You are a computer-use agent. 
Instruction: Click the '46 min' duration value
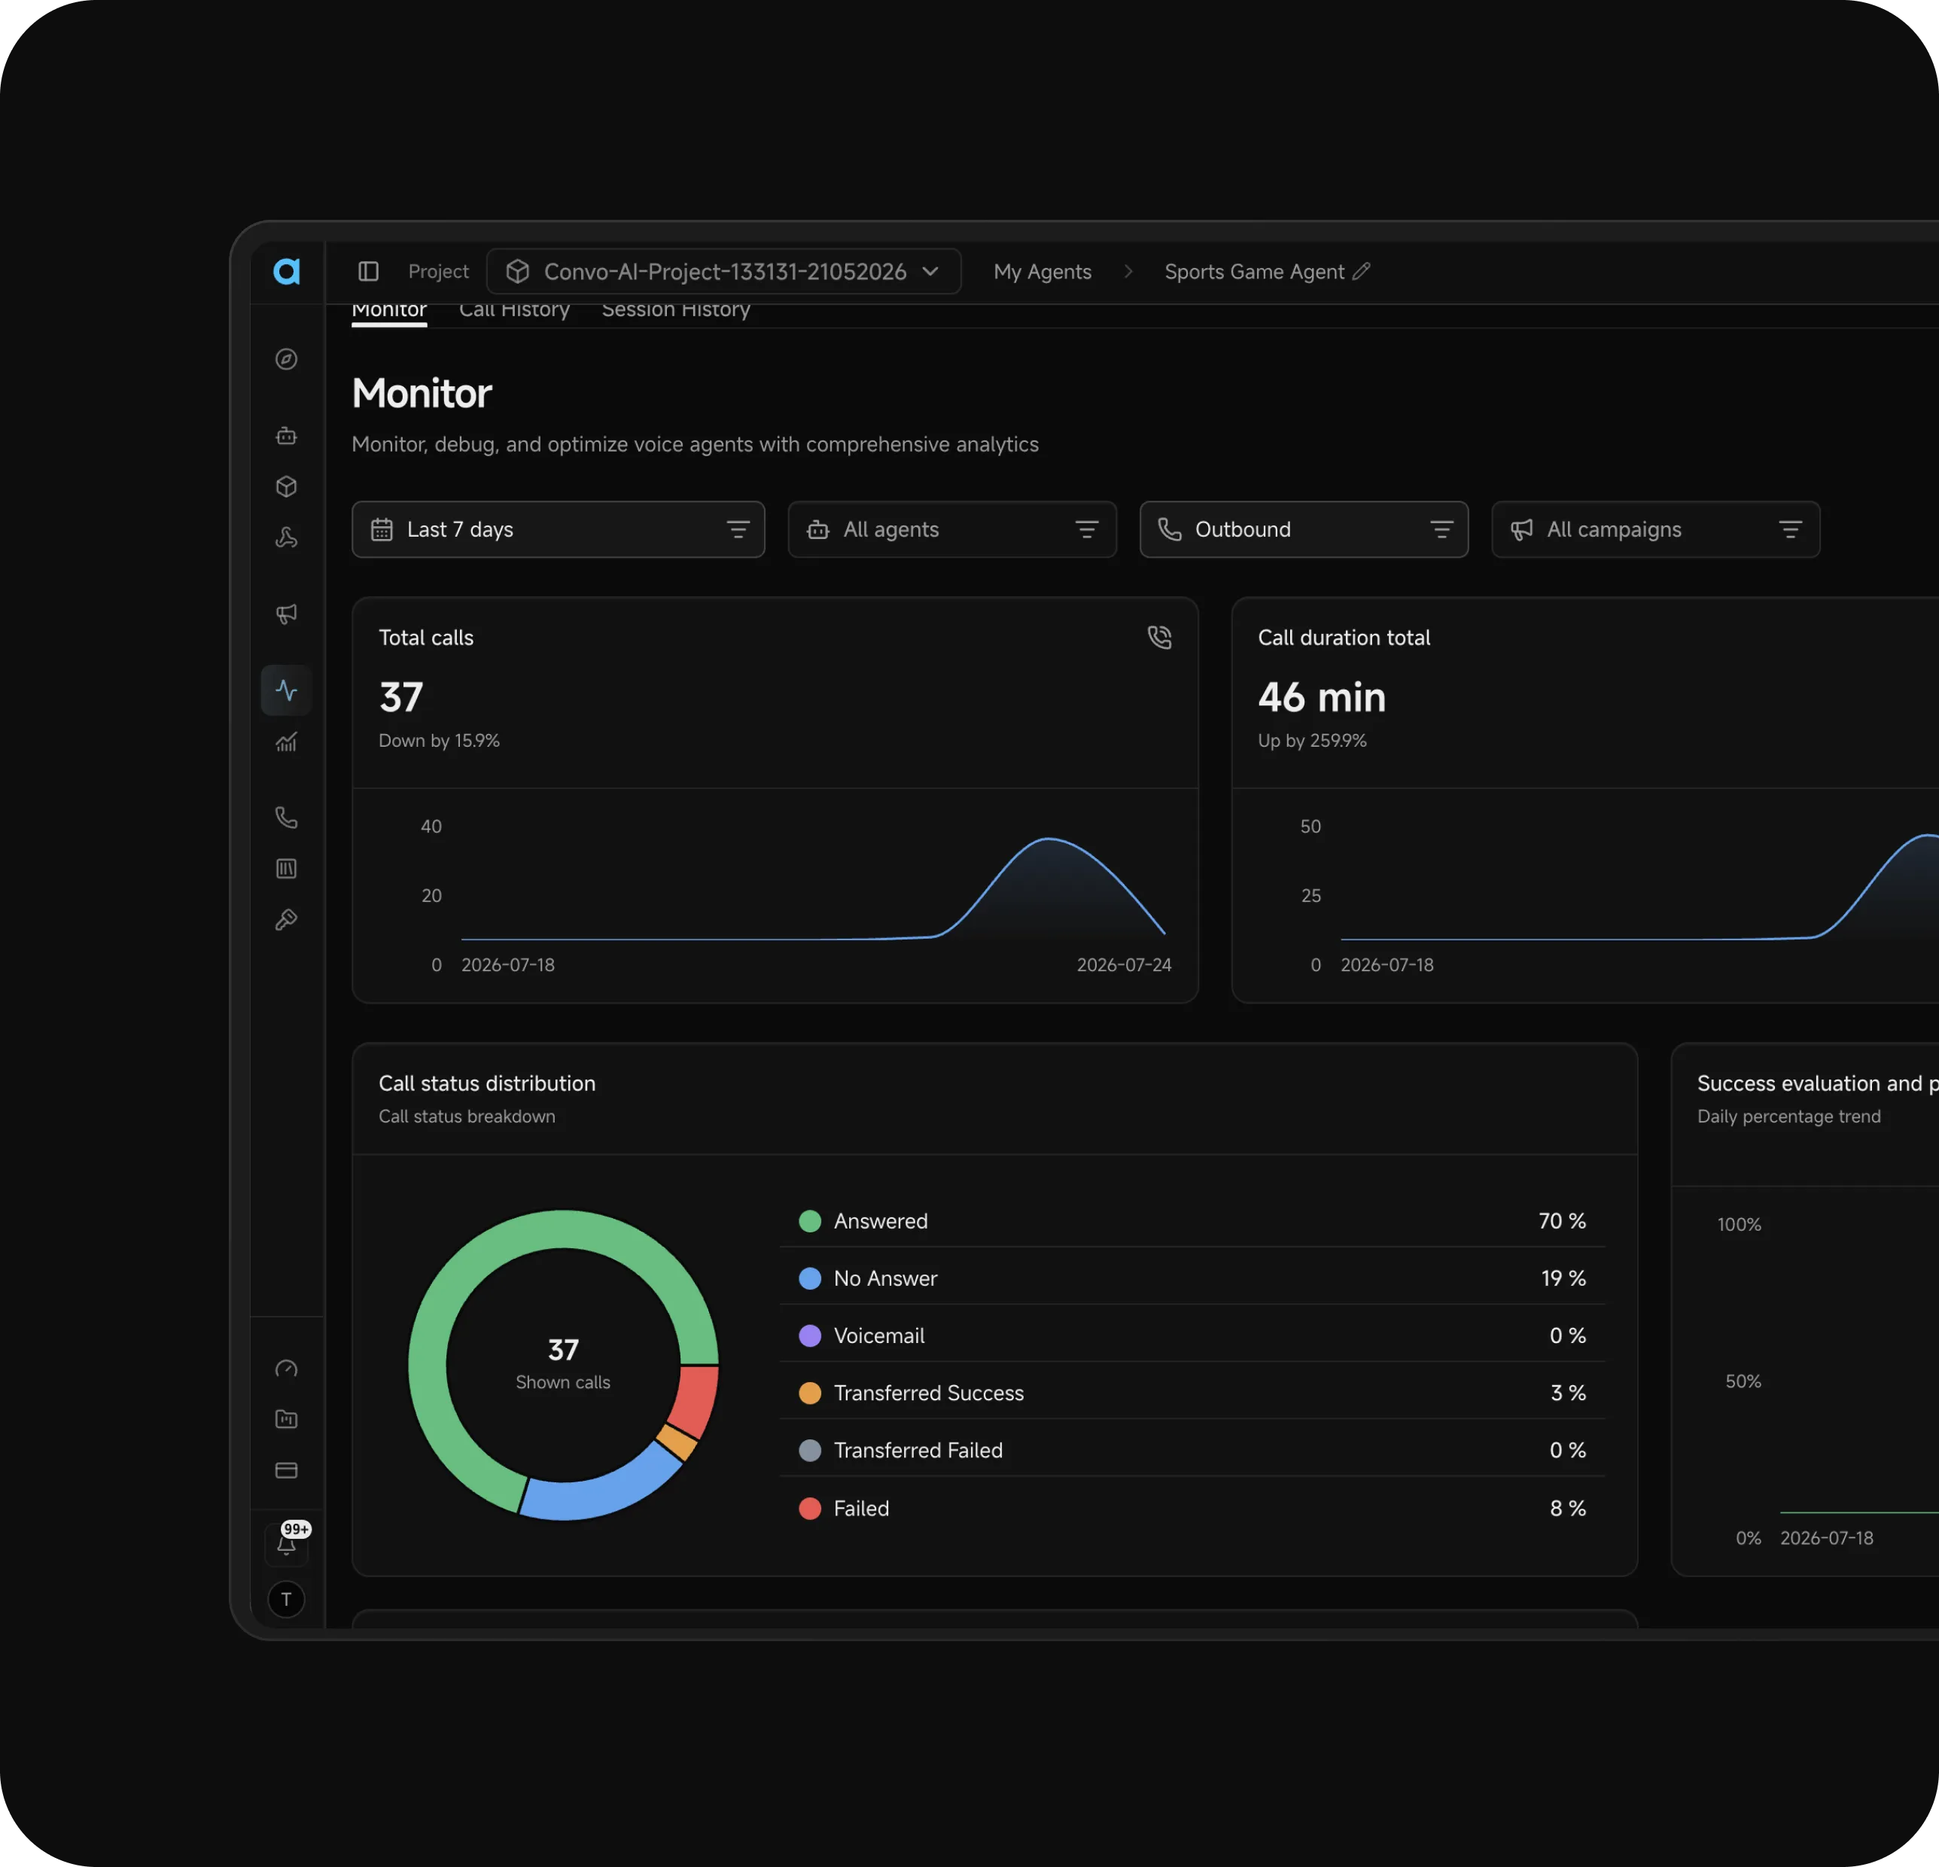click(1322, 698)
